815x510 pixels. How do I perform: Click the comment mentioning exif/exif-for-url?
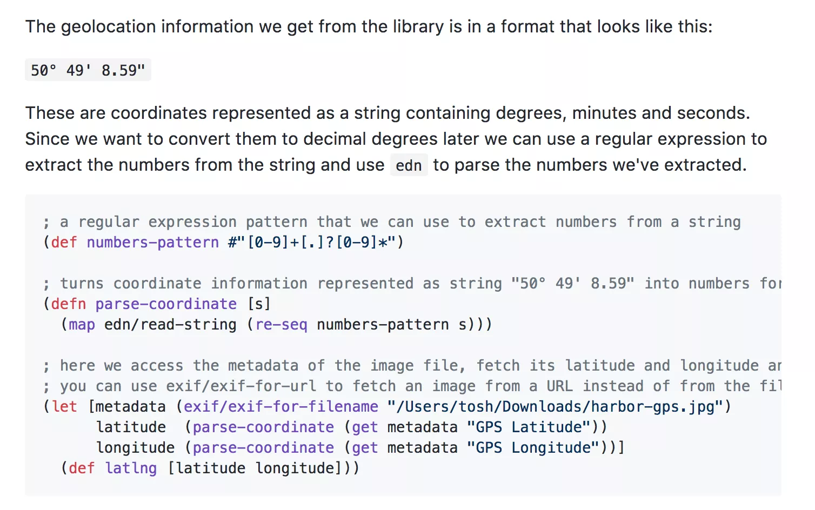(411, 386)
